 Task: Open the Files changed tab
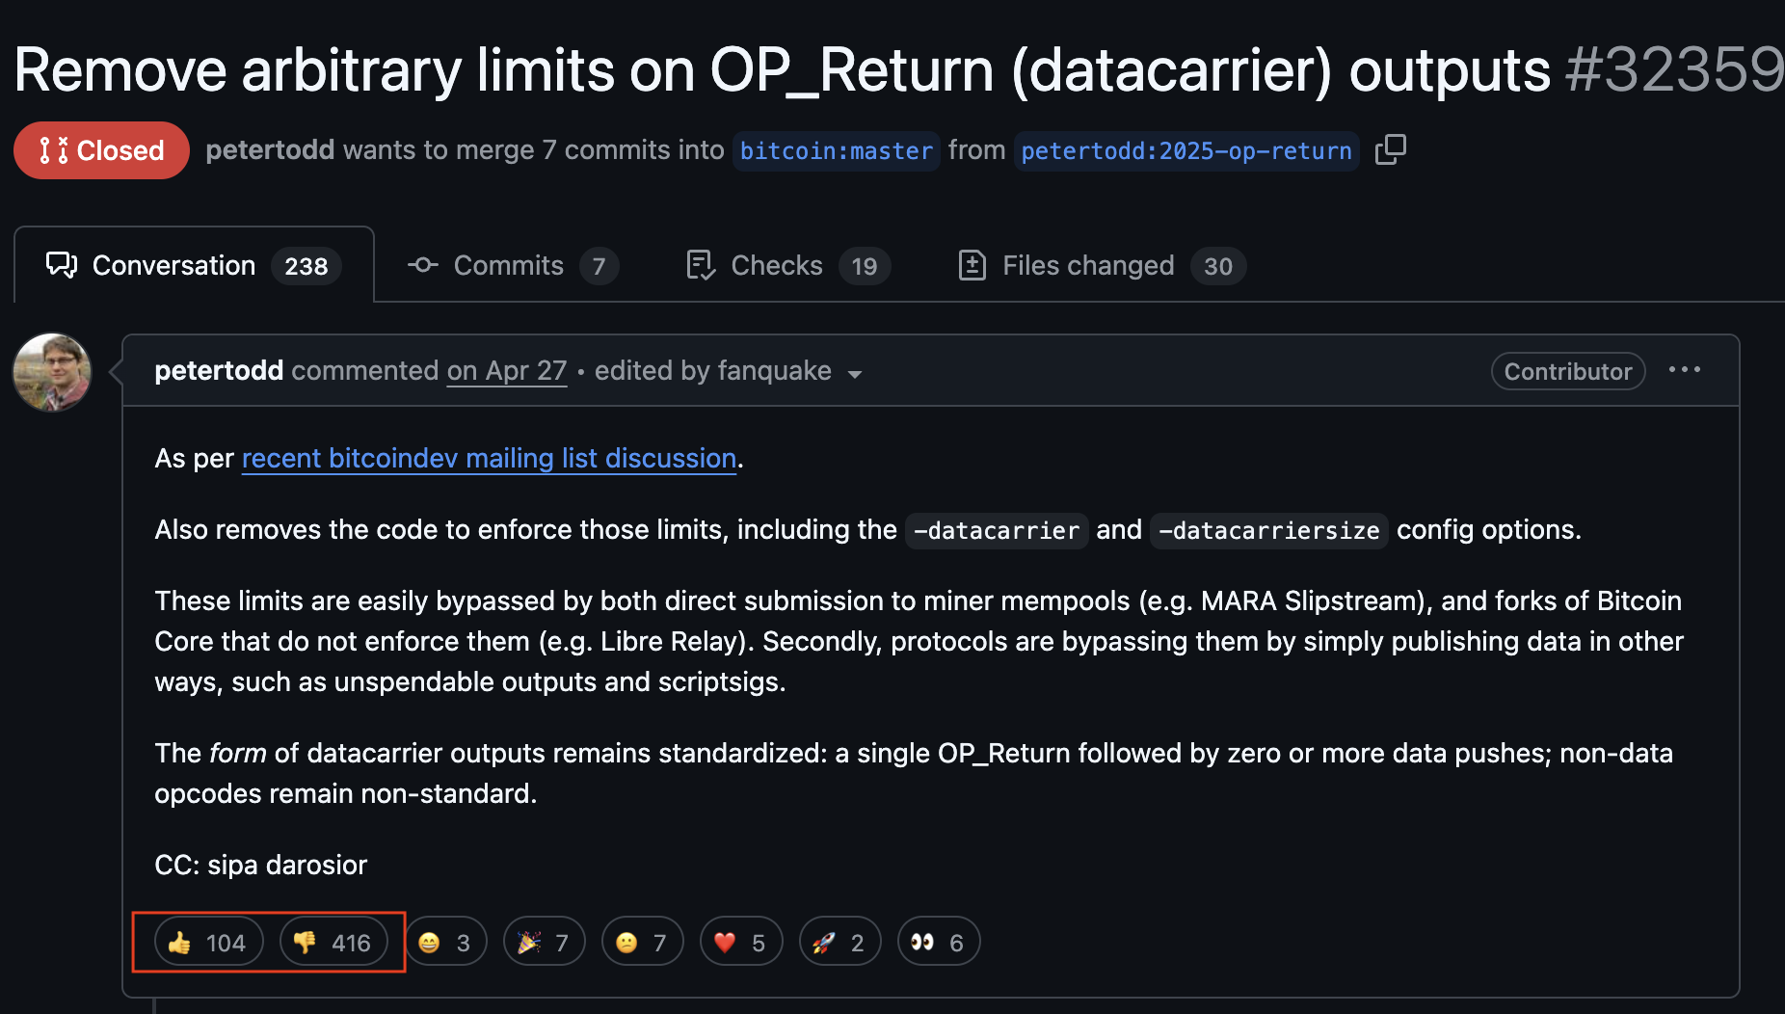[1102, 265]
